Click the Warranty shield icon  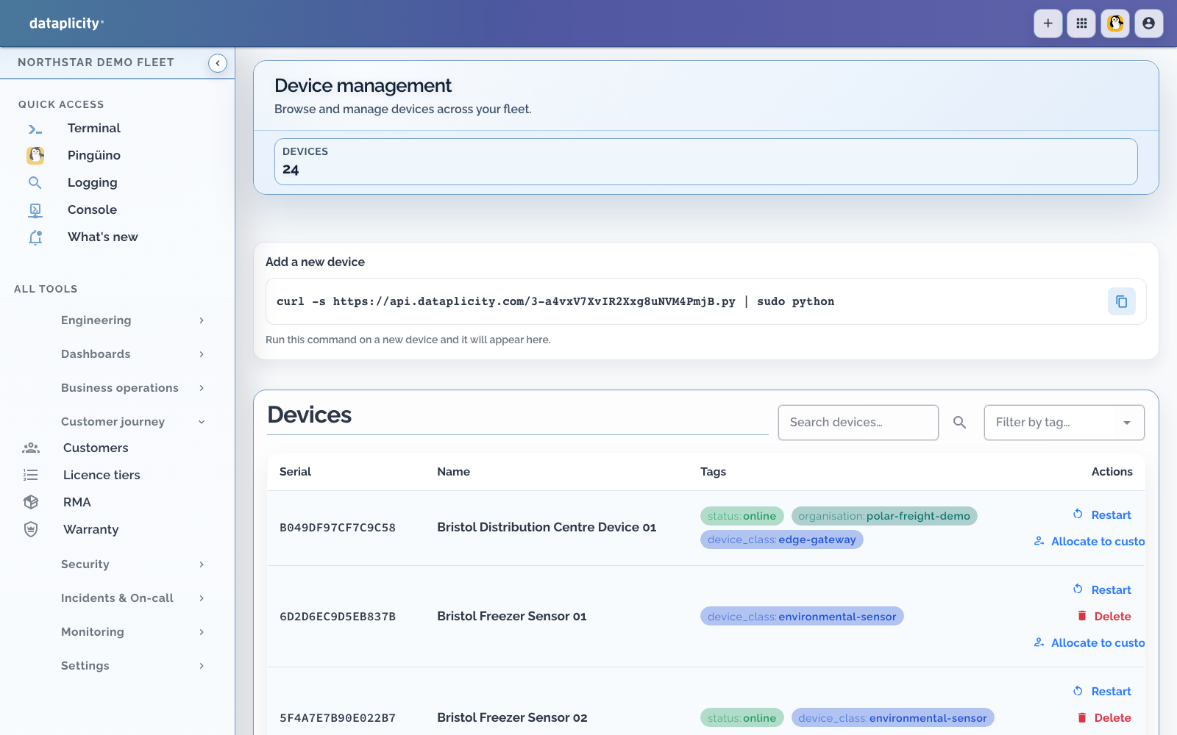tap(31, 529)
